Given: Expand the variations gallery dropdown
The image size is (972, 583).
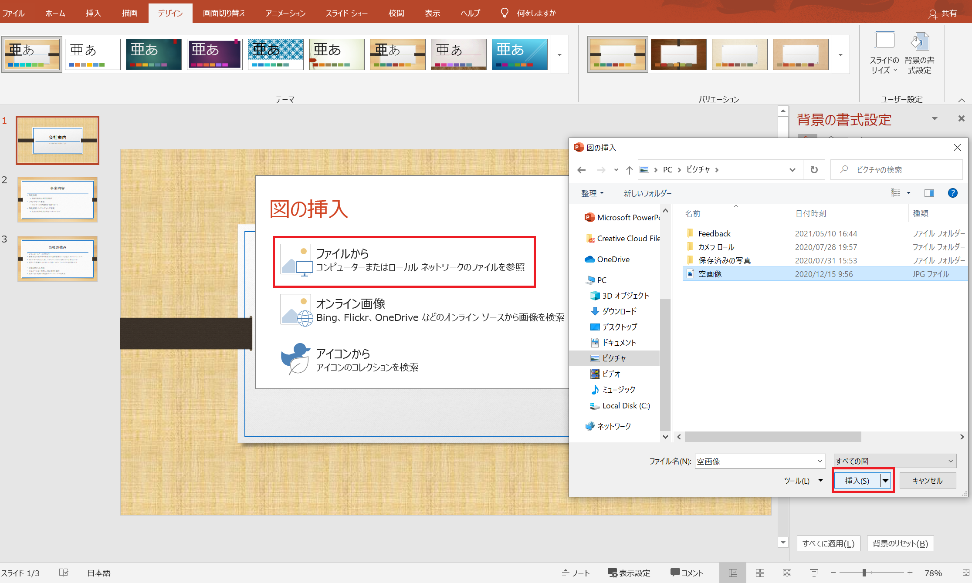Looking at the screenshot, I should point(841,55).
